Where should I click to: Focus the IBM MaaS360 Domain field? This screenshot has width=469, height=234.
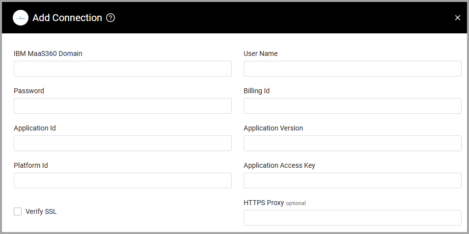pos(123,69)
